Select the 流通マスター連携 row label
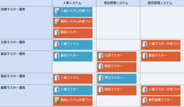The width and height of the screenshot is (184, 107). (13, 9)
